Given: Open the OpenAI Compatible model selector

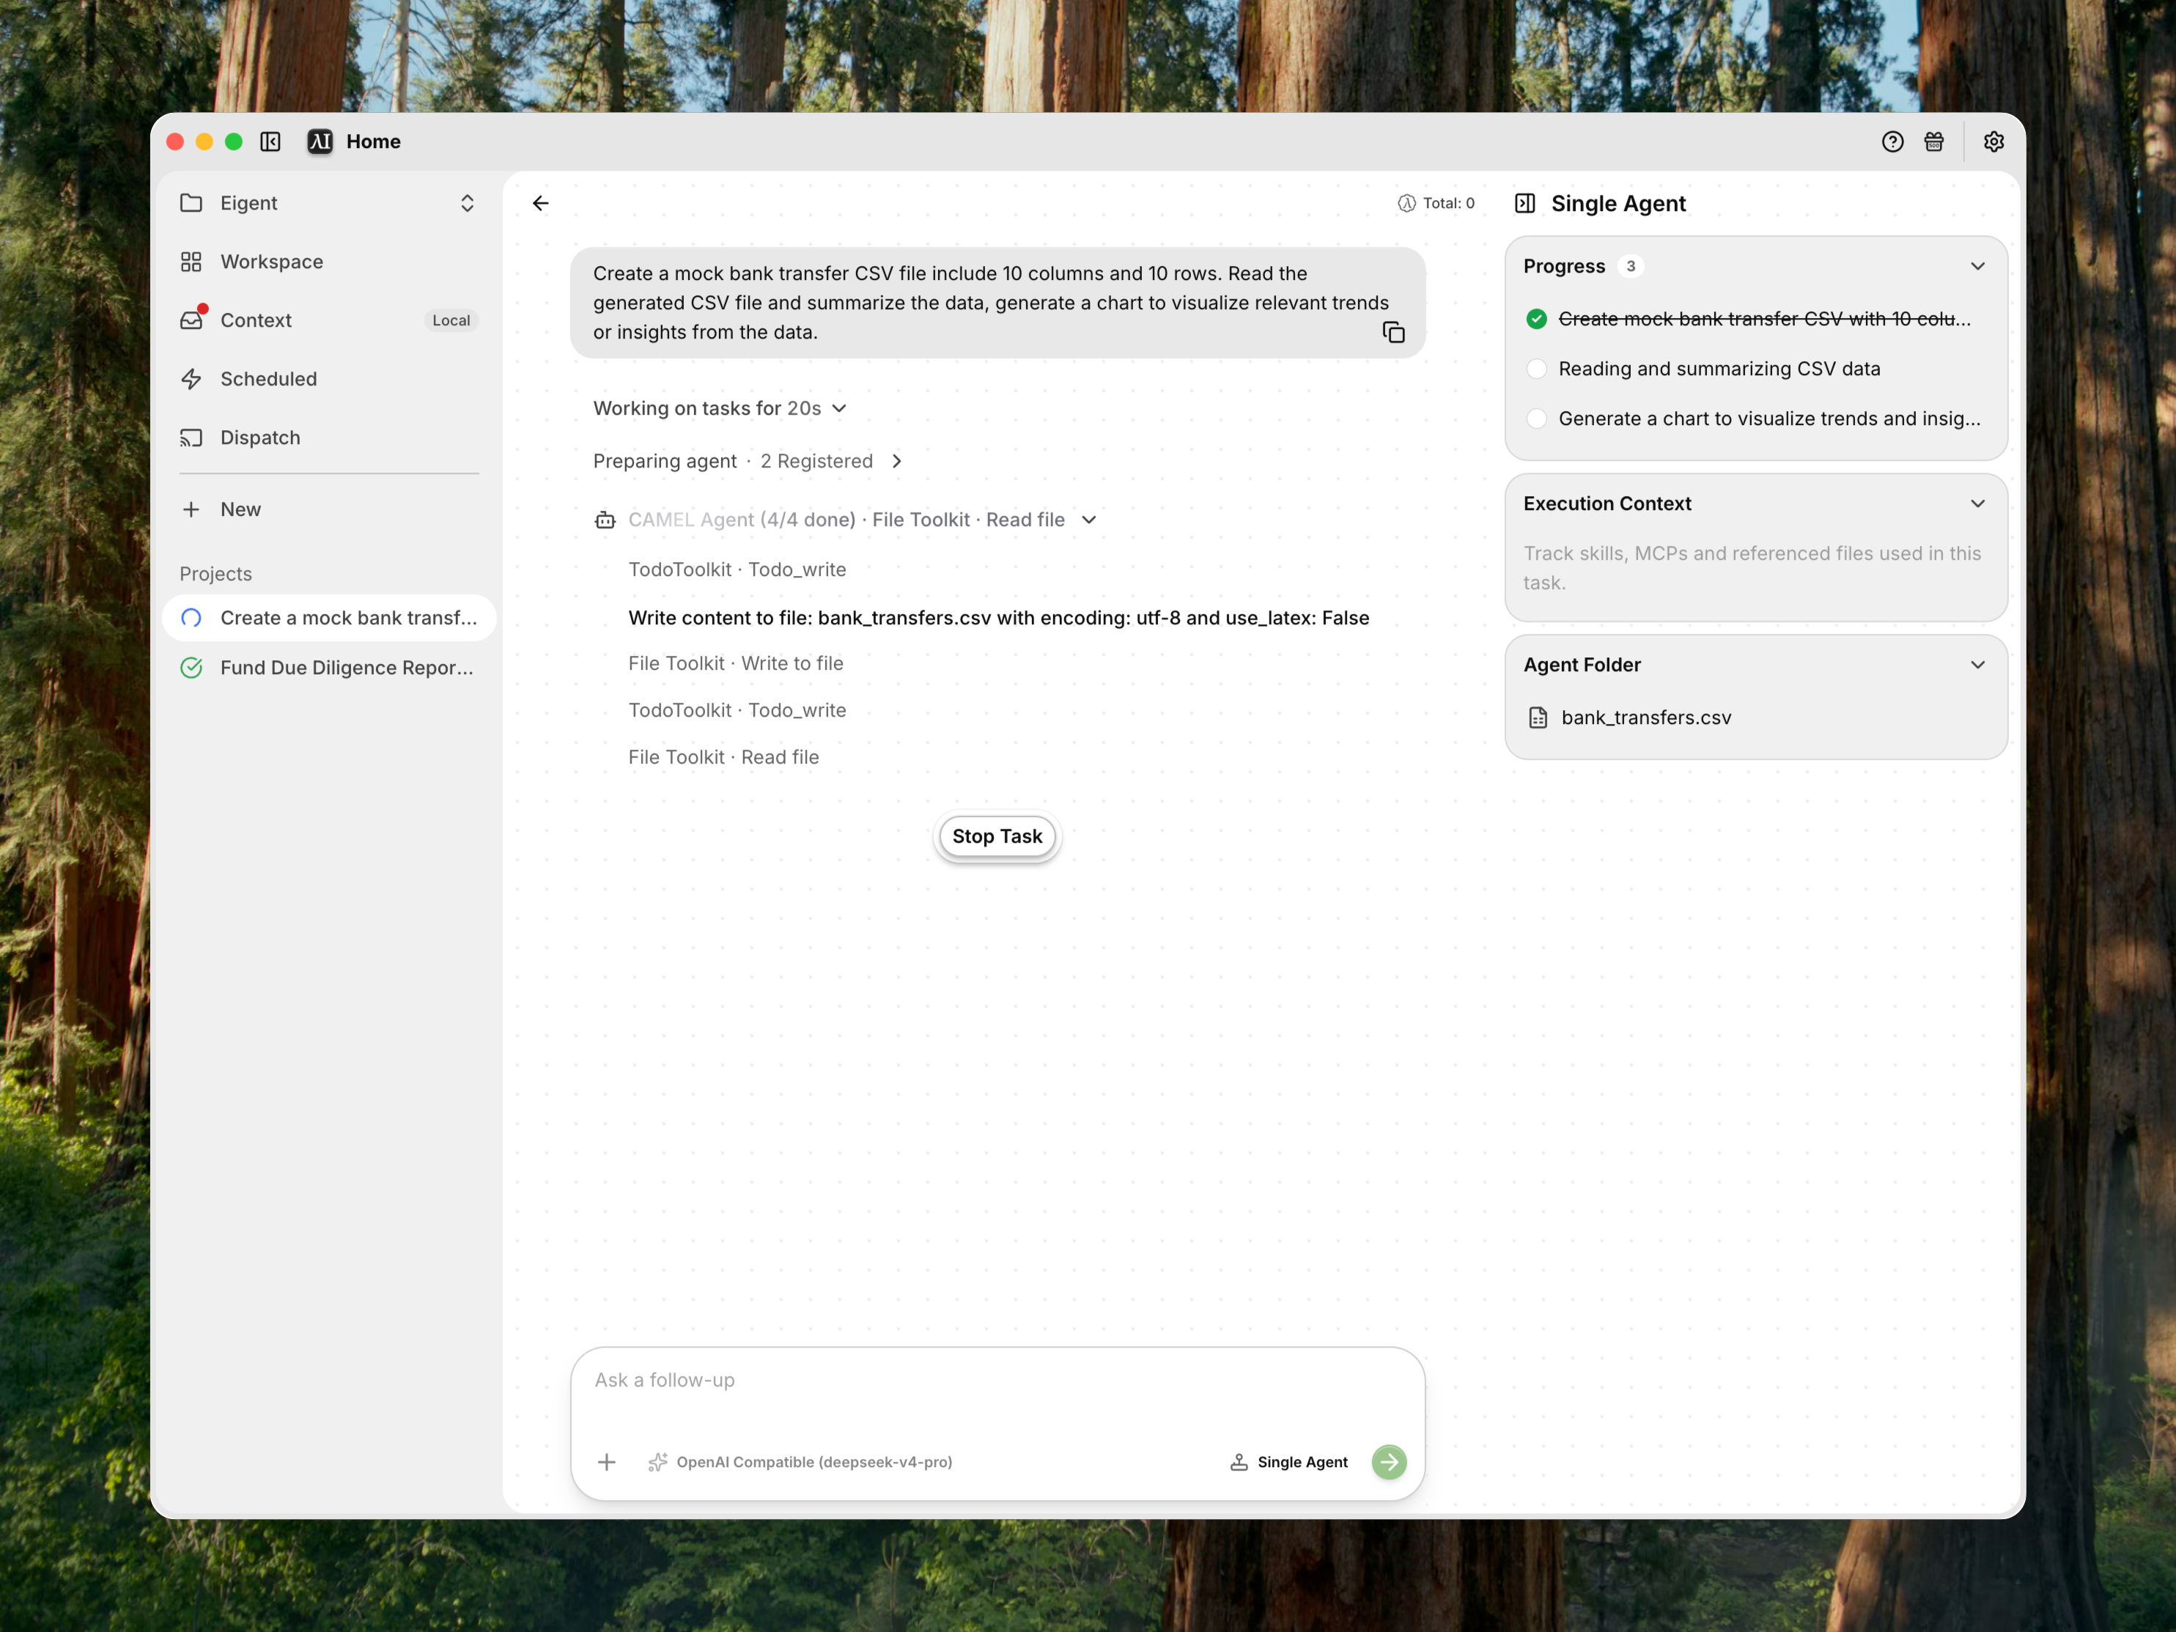Looking at the screenshot, I should click(x=800, y=1462).
